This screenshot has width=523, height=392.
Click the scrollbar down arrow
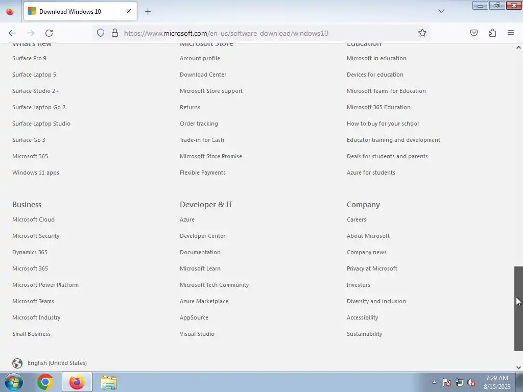click(518, 367)
